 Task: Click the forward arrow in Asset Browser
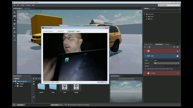click(36, 79)
